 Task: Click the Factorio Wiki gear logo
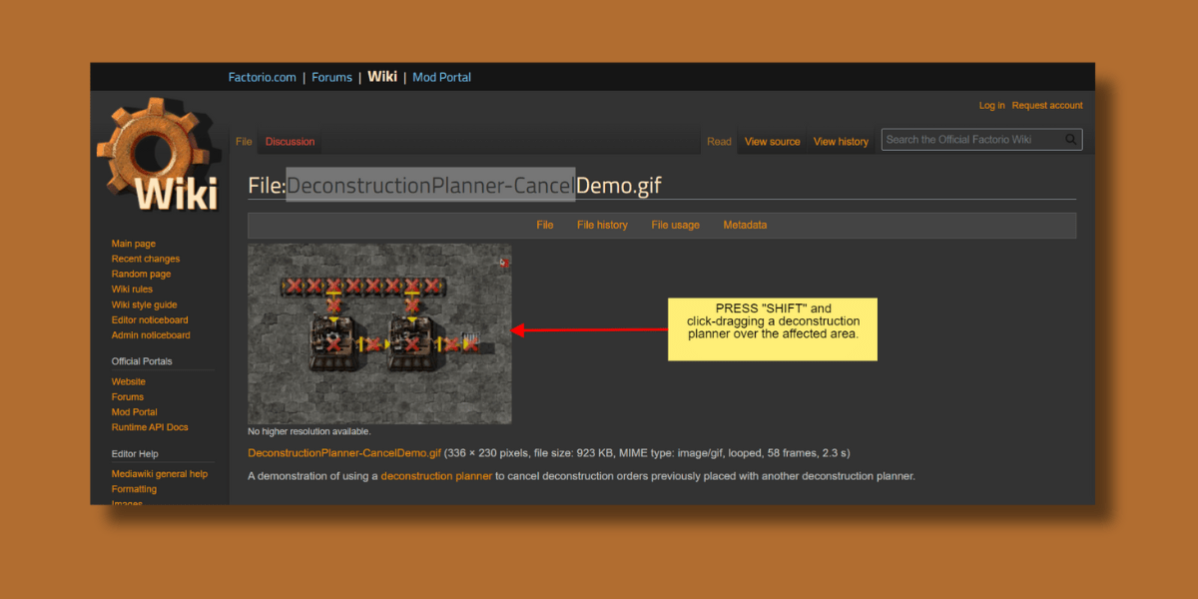click(158, 155)
